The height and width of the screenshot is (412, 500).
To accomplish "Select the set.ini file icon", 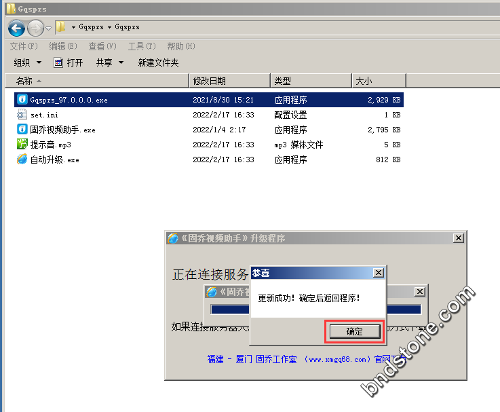I will coord(22,114).
